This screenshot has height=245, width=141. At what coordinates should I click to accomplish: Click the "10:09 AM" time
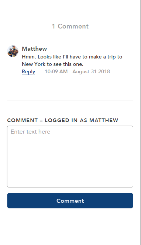(x=56, y=71)
